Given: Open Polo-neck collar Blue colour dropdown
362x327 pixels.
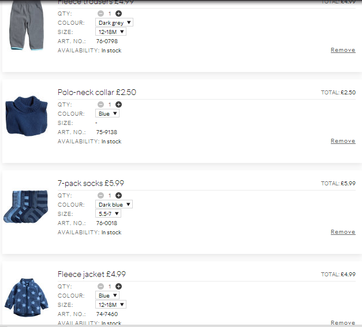Looking at the screenshot, I should [x=107, y=113].
